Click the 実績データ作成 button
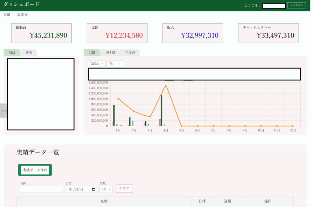The height and width of the screenshot is (207, 311). pos(35,170)
